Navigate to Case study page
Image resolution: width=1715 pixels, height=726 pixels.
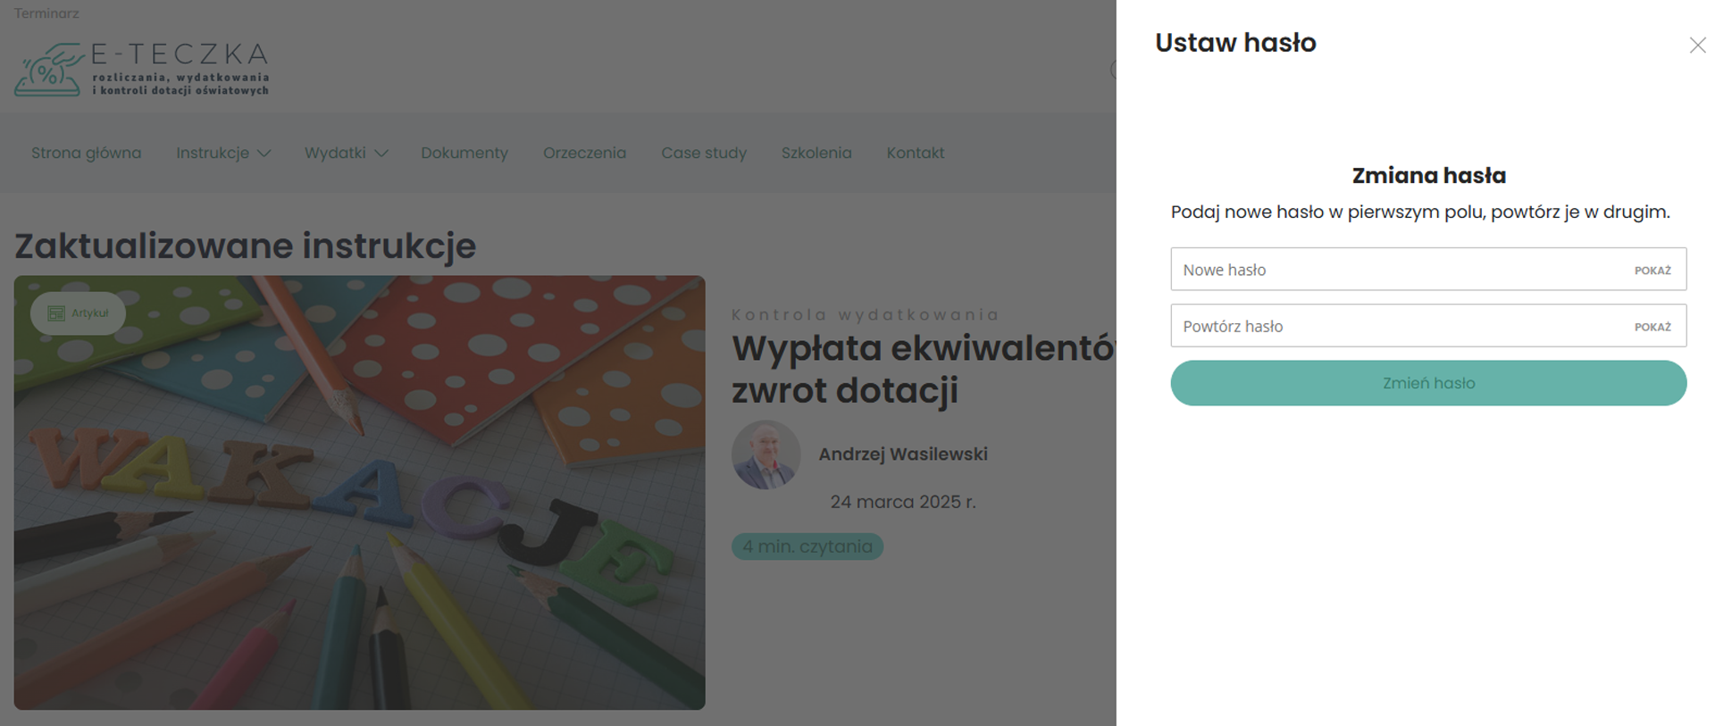coord(703,153)
